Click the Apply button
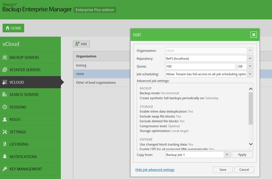The image size is (272, 179). [x=242, y=154]
